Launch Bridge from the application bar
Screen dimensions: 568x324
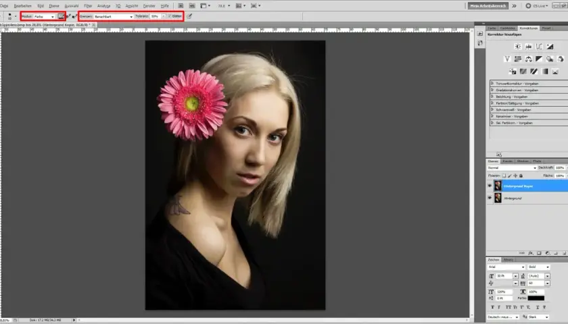coord(181,6)
